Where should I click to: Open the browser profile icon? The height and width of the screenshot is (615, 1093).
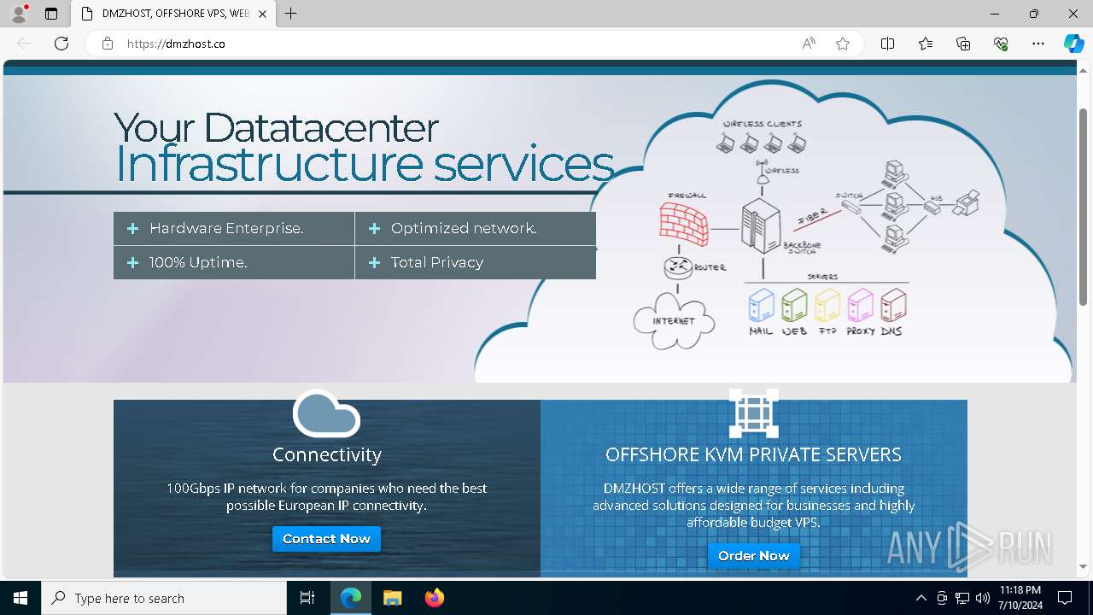[x=19, y=14]
